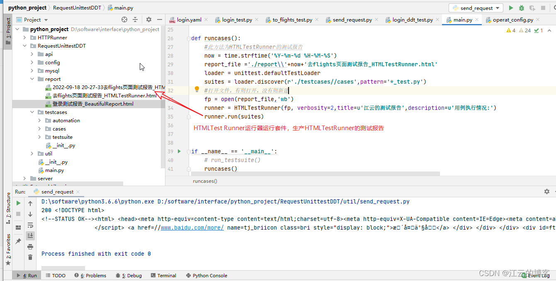
Task: Clear the Run console with the trash icon
Action: click(x=30, y=257)
